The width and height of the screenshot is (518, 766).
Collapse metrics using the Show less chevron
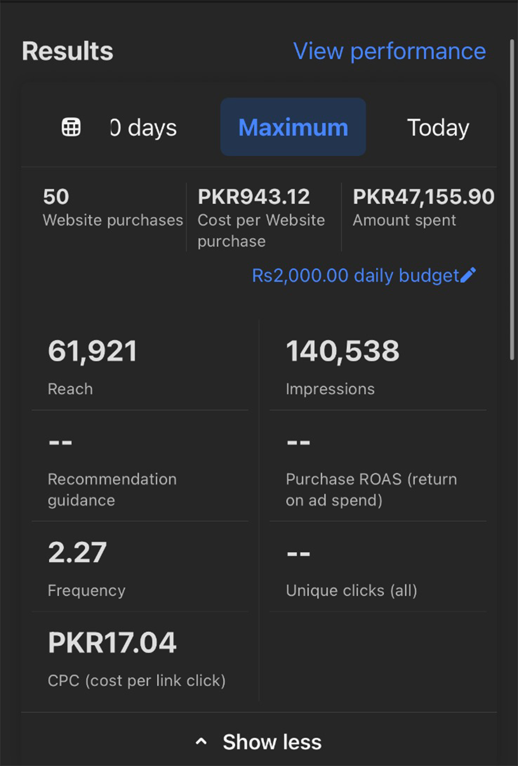201,742
